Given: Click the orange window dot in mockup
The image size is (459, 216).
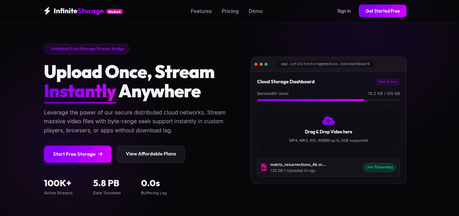Looking at the screenshot, I should tap(261, 64).
